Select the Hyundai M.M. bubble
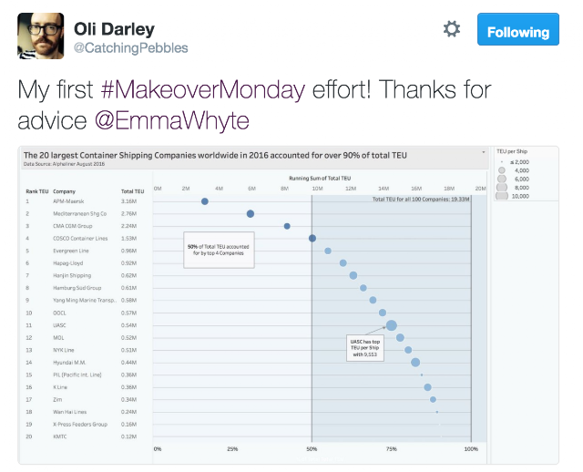Image resolution: width=583 pixels, height=472 pixels. point(415,363)
